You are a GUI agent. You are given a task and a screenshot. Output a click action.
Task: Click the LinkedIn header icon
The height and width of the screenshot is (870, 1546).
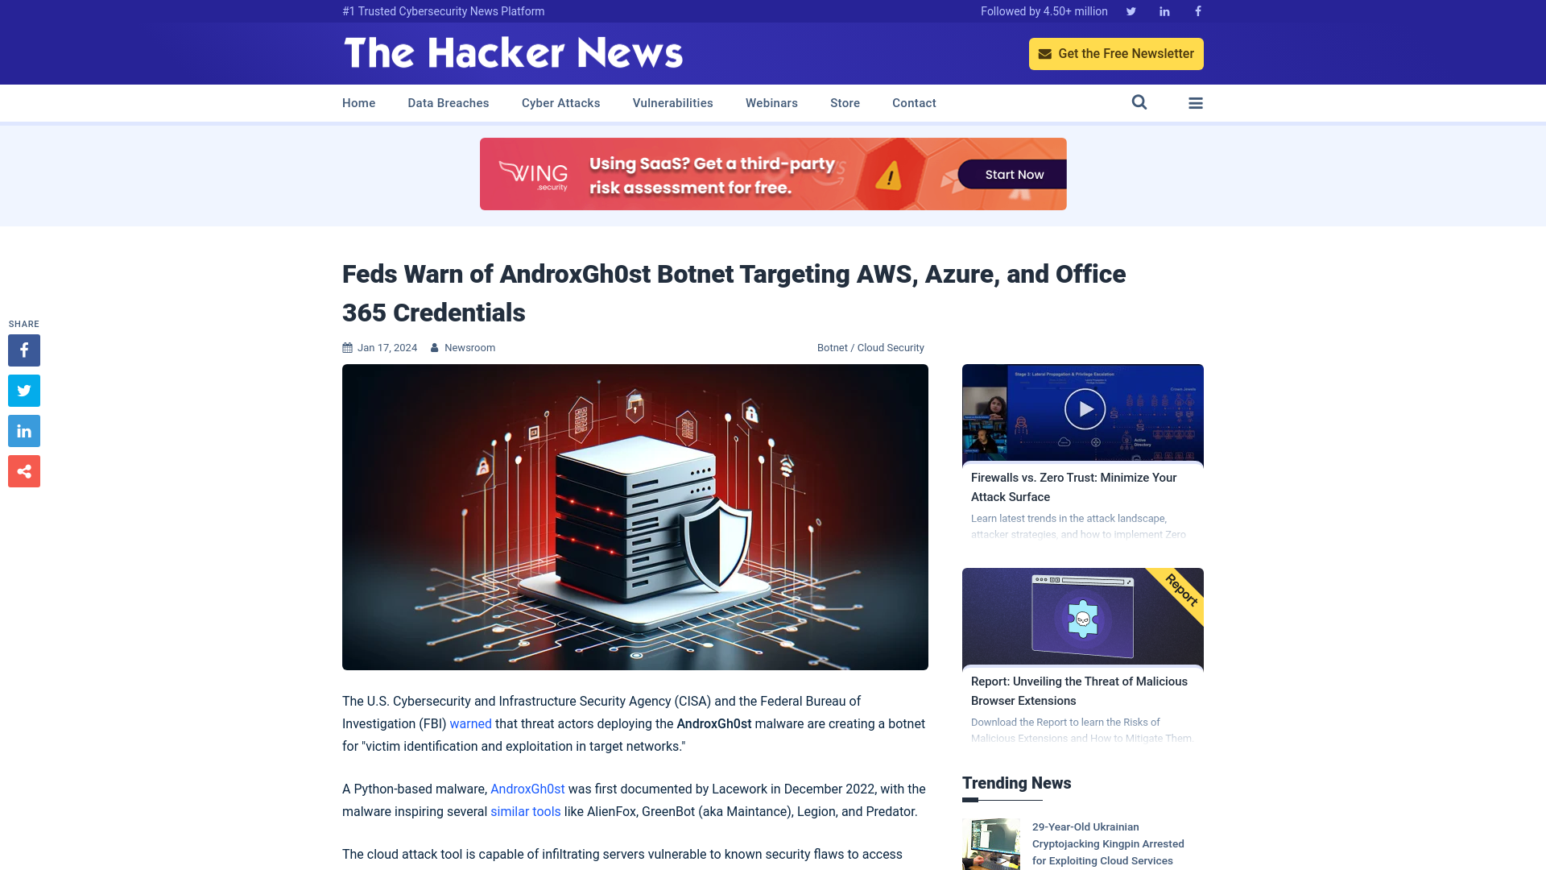[x=1165, y=10]
